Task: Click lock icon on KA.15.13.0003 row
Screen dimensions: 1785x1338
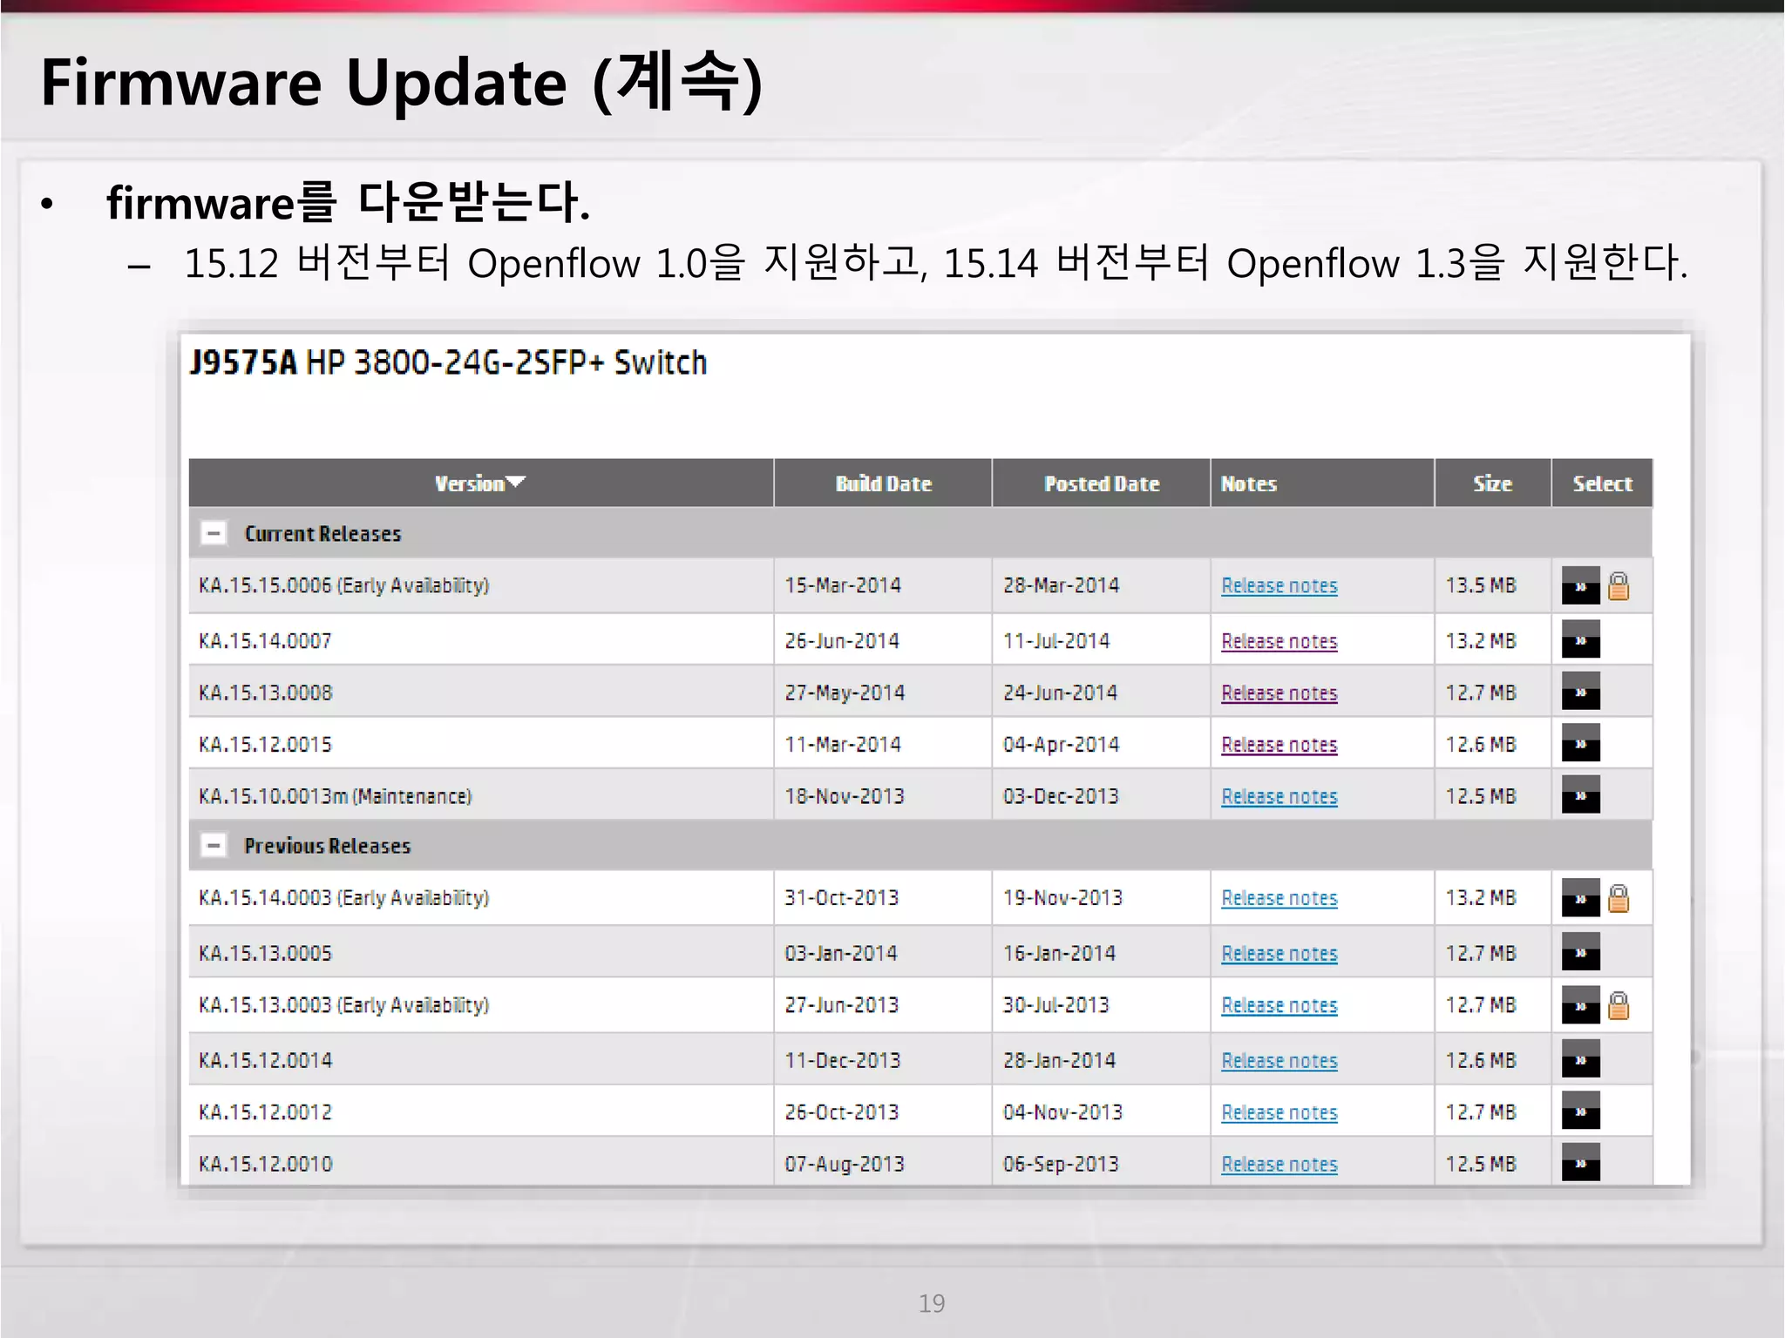Action: coord(1619,1005)
